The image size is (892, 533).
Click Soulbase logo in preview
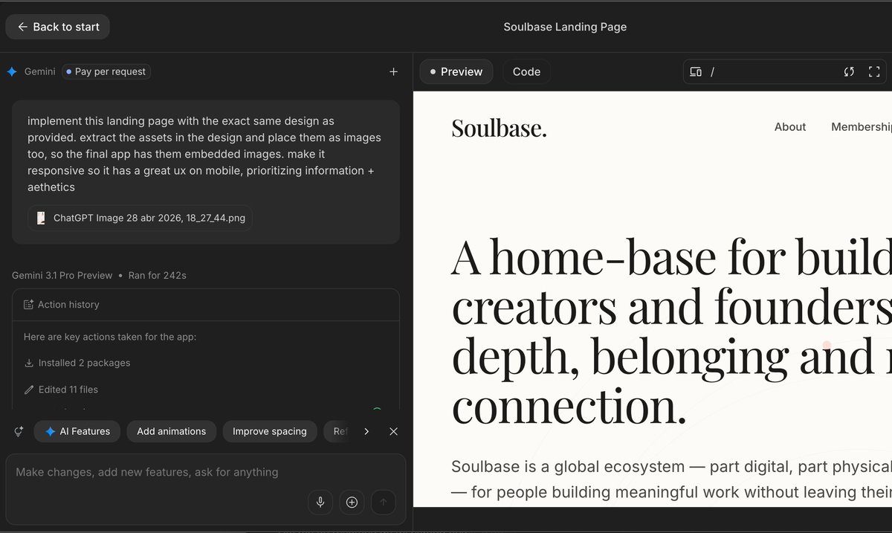pos(499,128)
